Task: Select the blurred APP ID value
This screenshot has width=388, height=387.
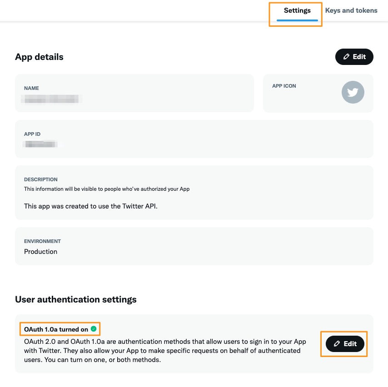Action: 40,144
